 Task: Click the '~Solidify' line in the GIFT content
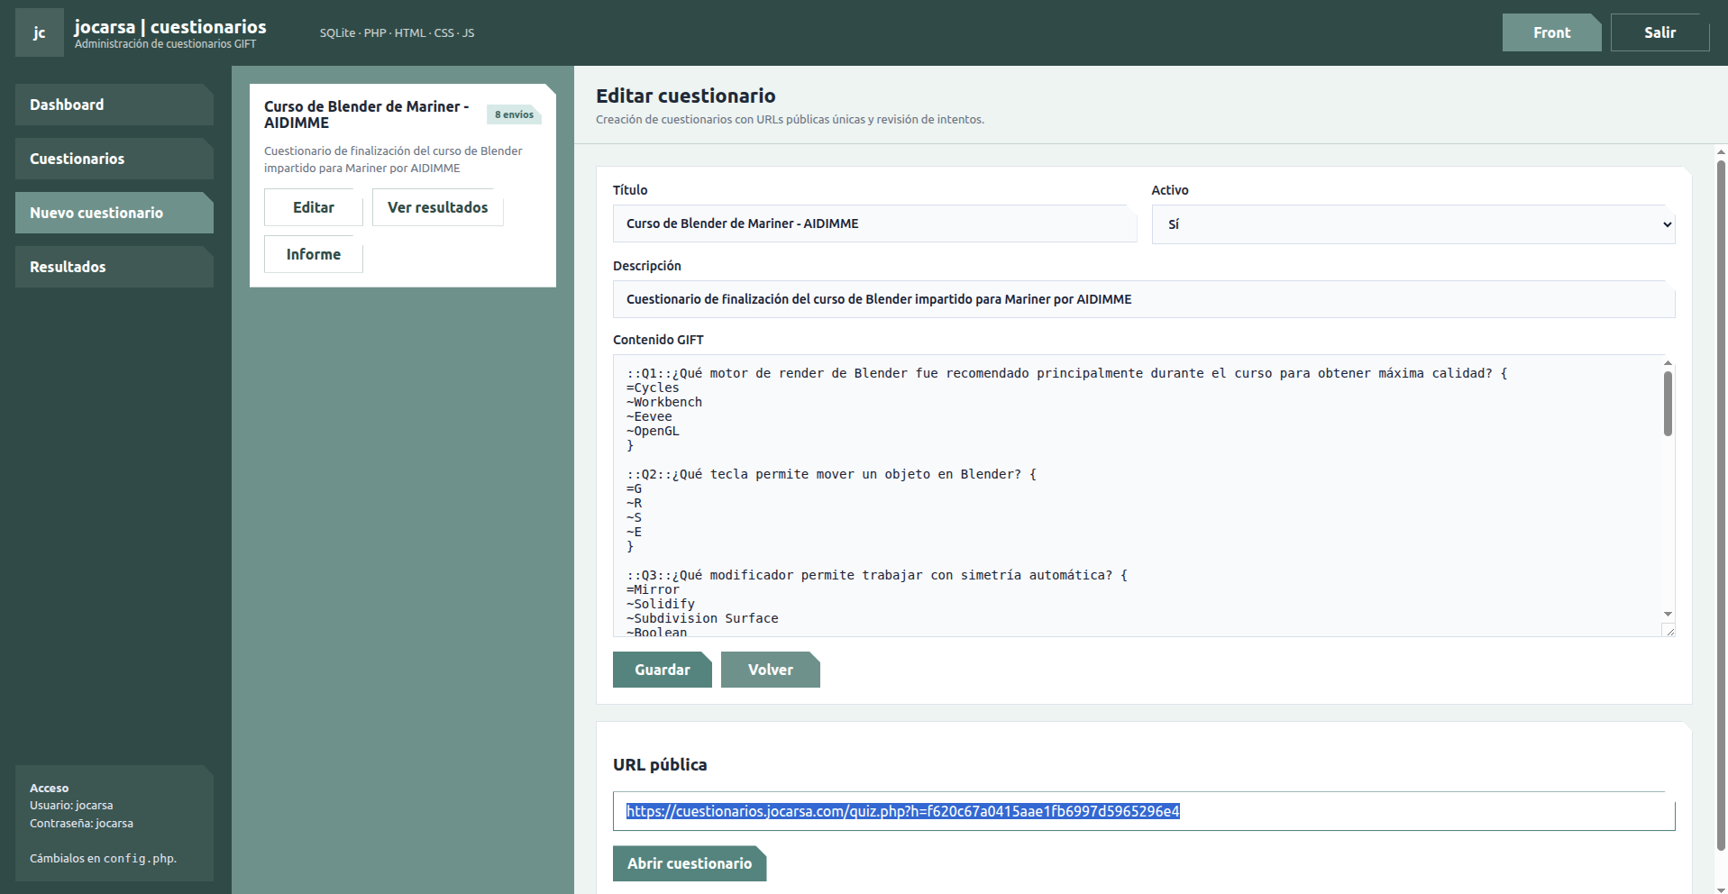click(661, 604)
